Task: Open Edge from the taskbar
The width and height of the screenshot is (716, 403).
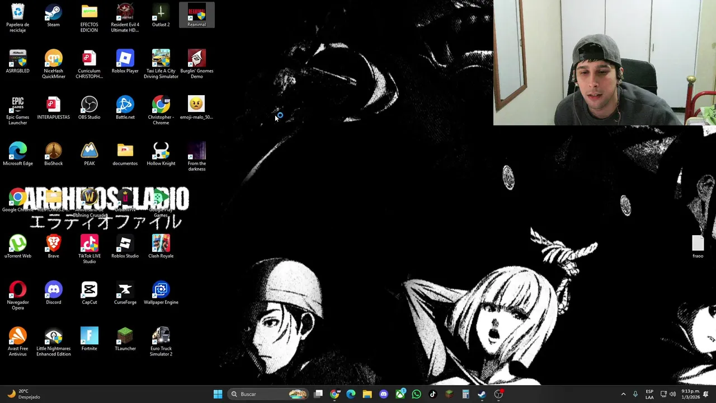Action: pos(351,394)
